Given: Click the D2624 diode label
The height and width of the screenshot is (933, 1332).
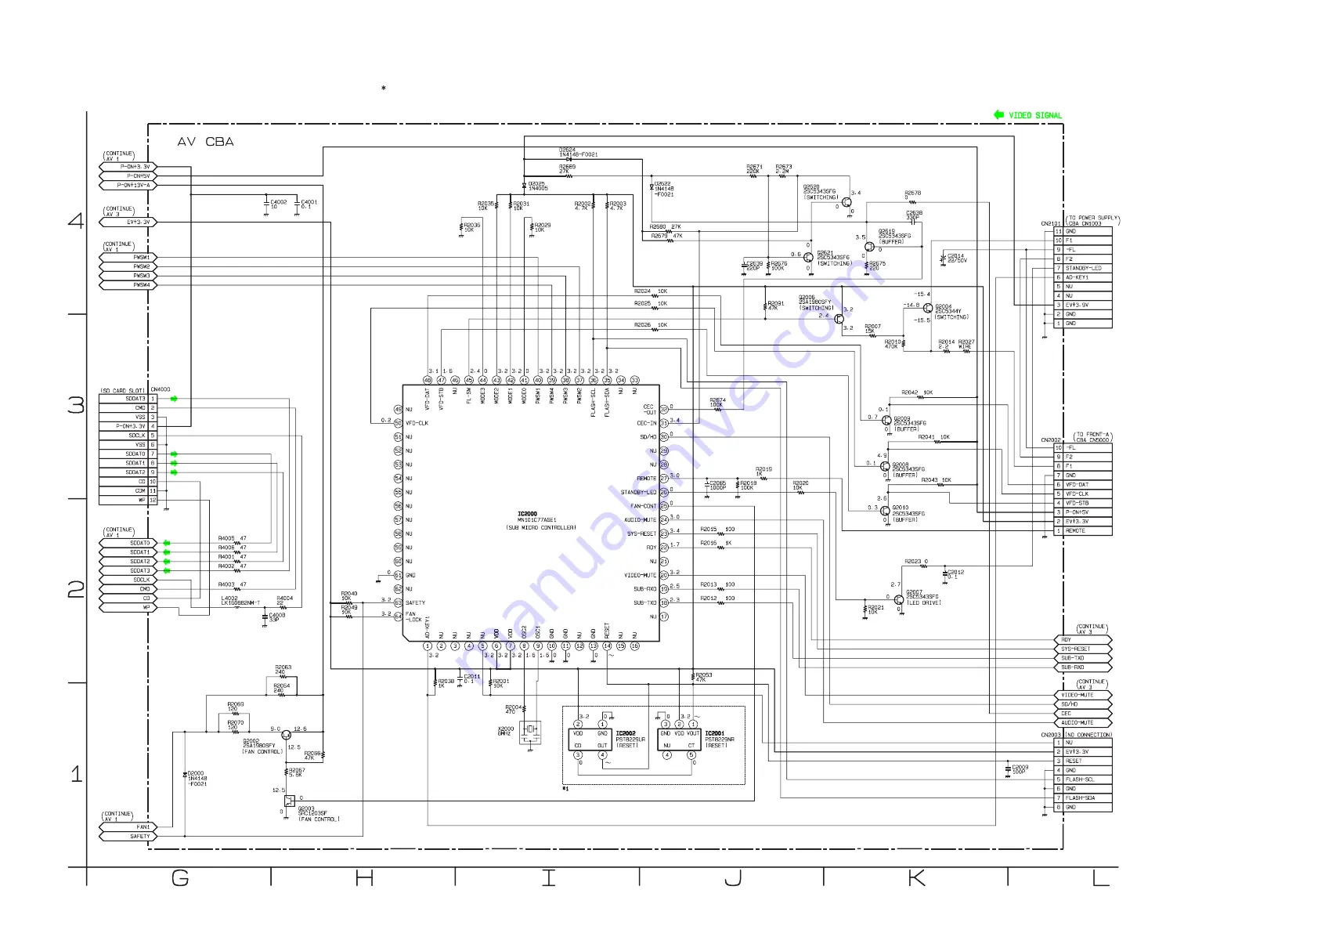Looking at the screenshot, I should click(x=578, y=152).
